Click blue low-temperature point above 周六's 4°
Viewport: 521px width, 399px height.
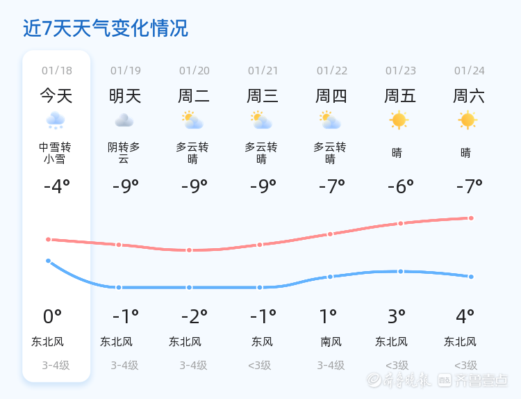pyautogui.click(x=471, y=277)
